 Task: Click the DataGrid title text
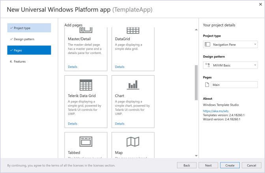tap(123, 39)
